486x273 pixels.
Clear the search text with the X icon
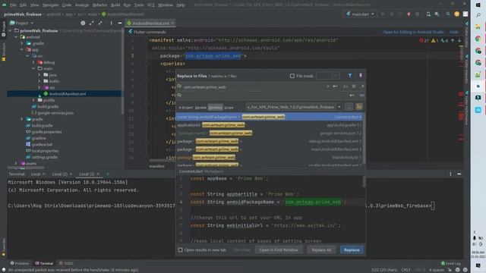pos(328,86)
